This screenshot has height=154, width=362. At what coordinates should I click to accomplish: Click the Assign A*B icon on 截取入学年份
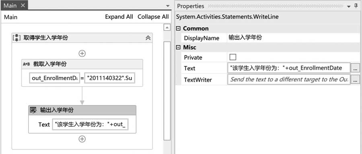pyautogui.click(x=26, y=64)
